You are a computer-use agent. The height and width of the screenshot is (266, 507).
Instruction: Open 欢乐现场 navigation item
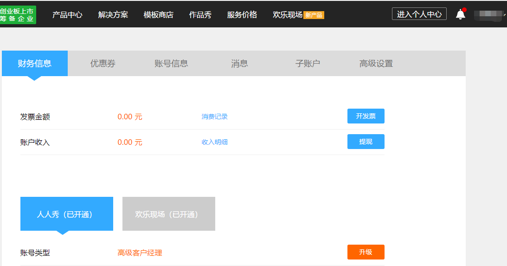coord(288,15)
